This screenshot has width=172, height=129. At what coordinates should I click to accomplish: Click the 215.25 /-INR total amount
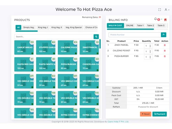[148, 103]
